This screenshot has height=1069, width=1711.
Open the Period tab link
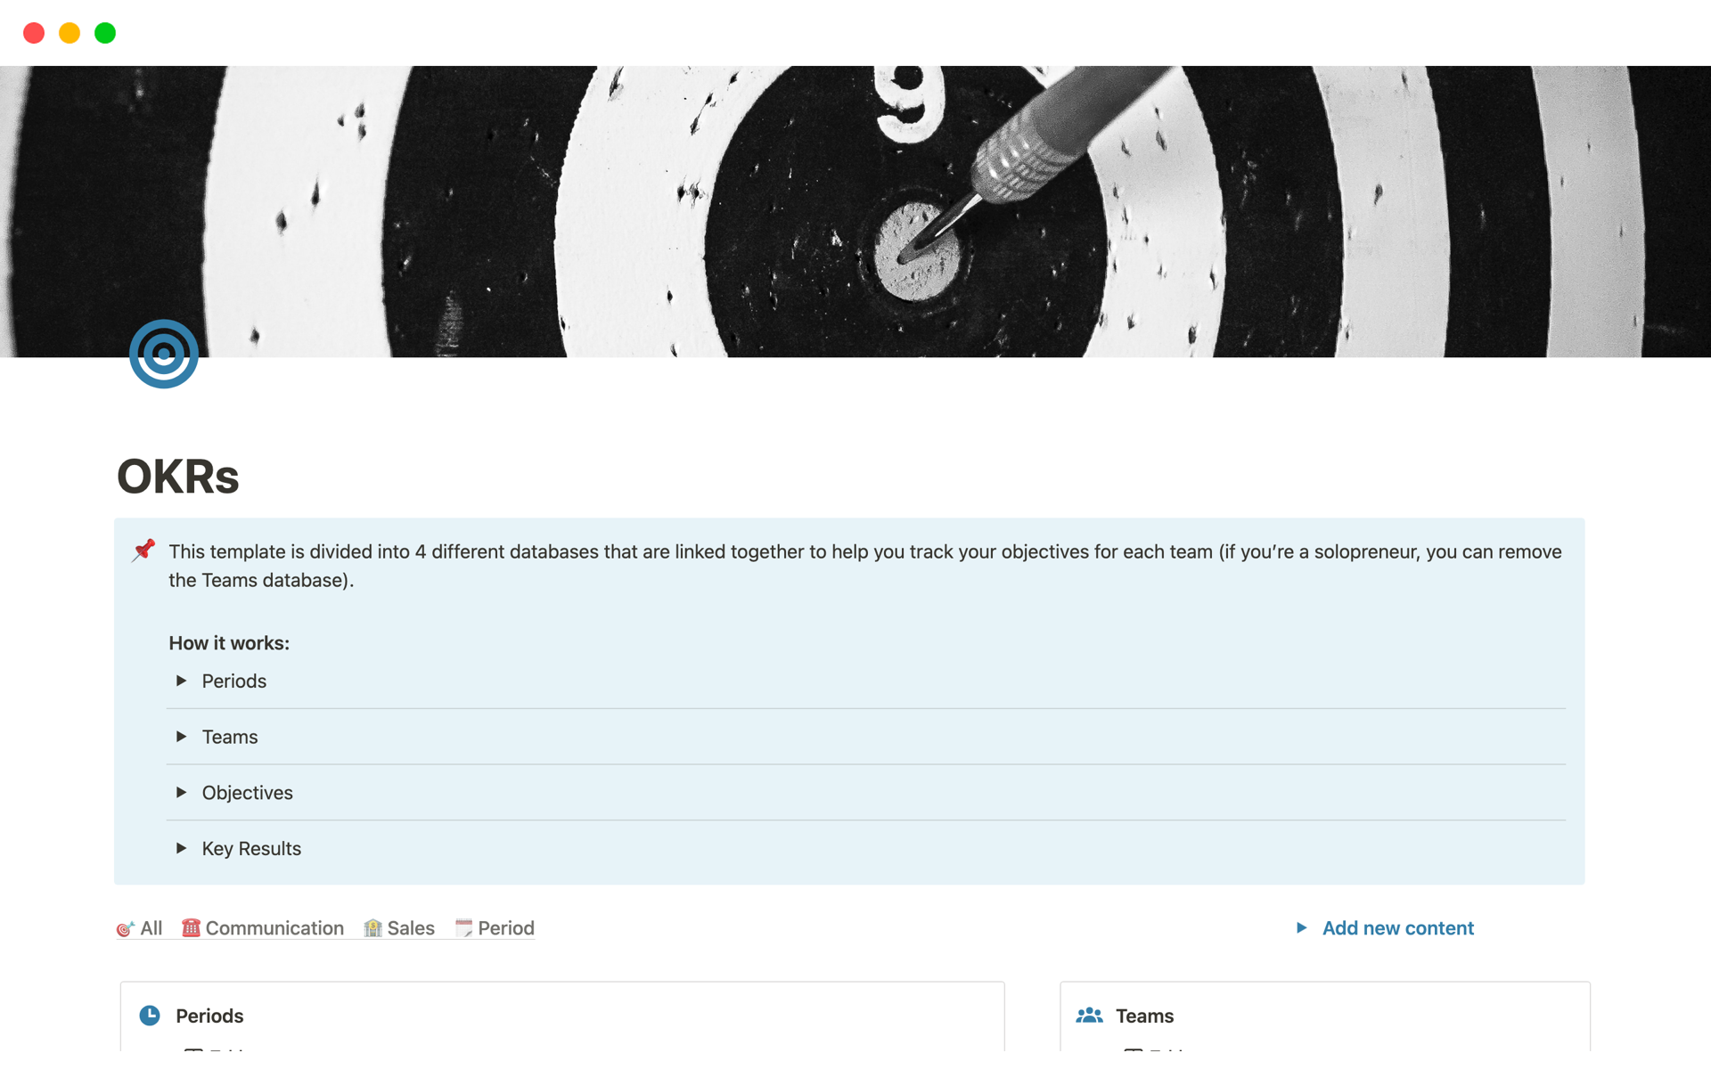click(x=505, y=928)
